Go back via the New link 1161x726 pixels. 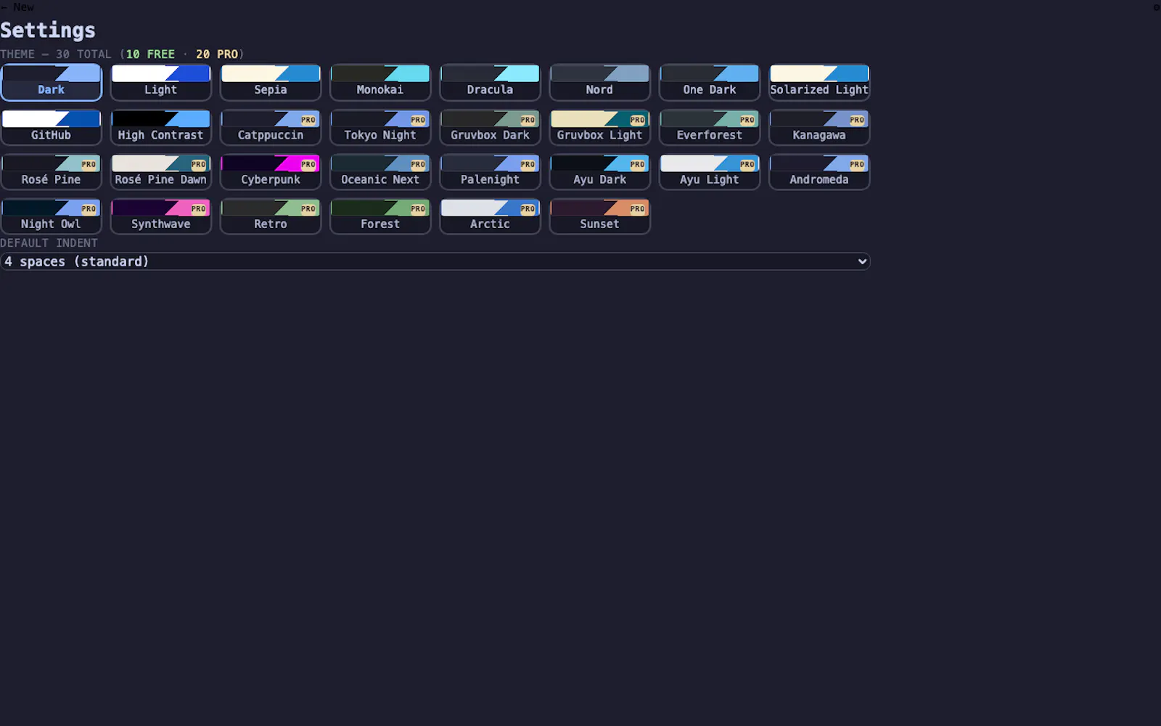tap(17, 7)
